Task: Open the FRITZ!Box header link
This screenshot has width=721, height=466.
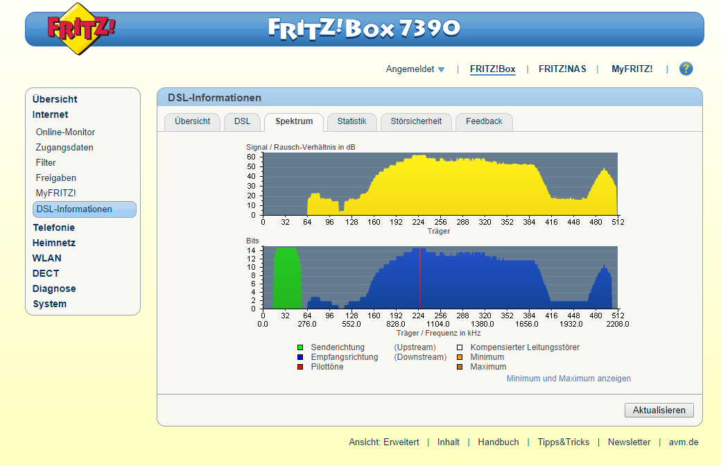Action: pyautogui.click(x=492, y=69)
